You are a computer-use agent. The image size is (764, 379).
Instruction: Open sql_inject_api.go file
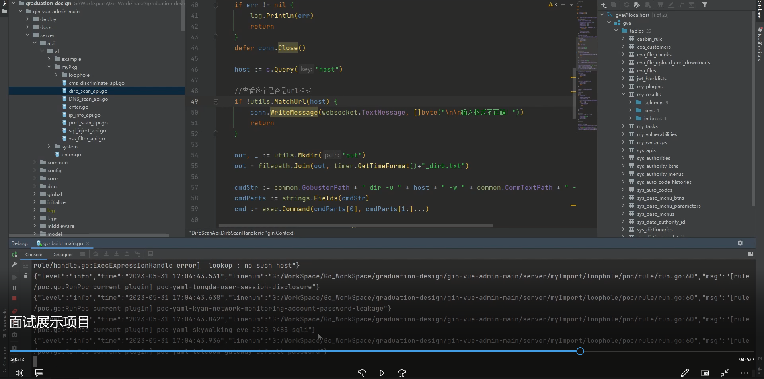coord(87,130)
